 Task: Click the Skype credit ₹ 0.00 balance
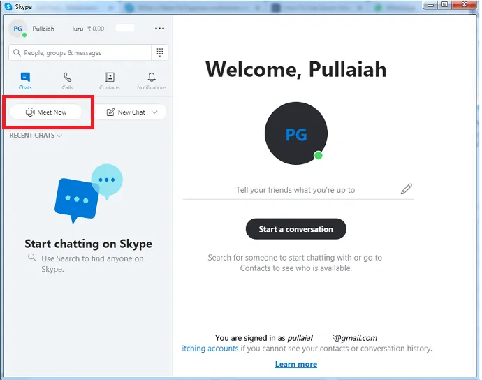tap(96, 29)
